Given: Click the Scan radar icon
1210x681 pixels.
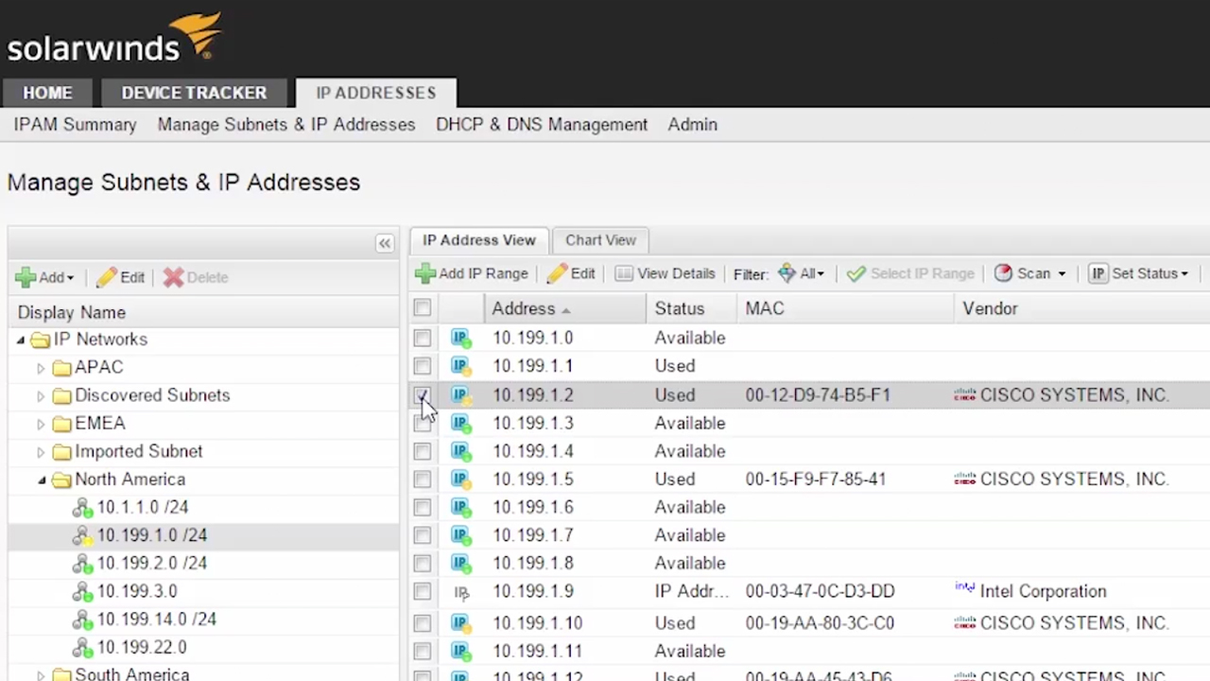Looking at the screenshot, I should (x=1003, y=272).
